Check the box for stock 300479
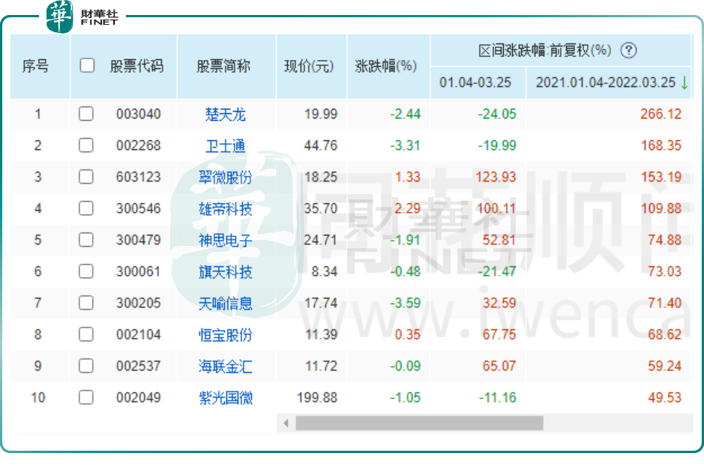This screenshot has height=468, width=704. [86, 239]
